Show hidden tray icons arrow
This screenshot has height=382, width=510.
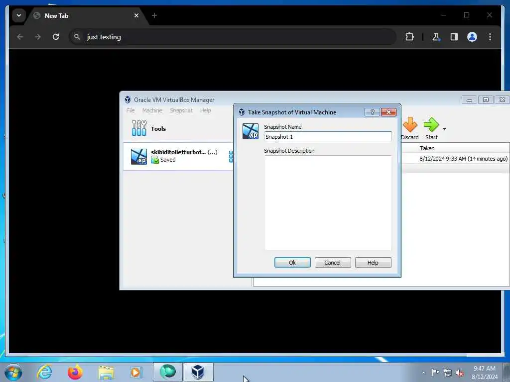point(423,373)
